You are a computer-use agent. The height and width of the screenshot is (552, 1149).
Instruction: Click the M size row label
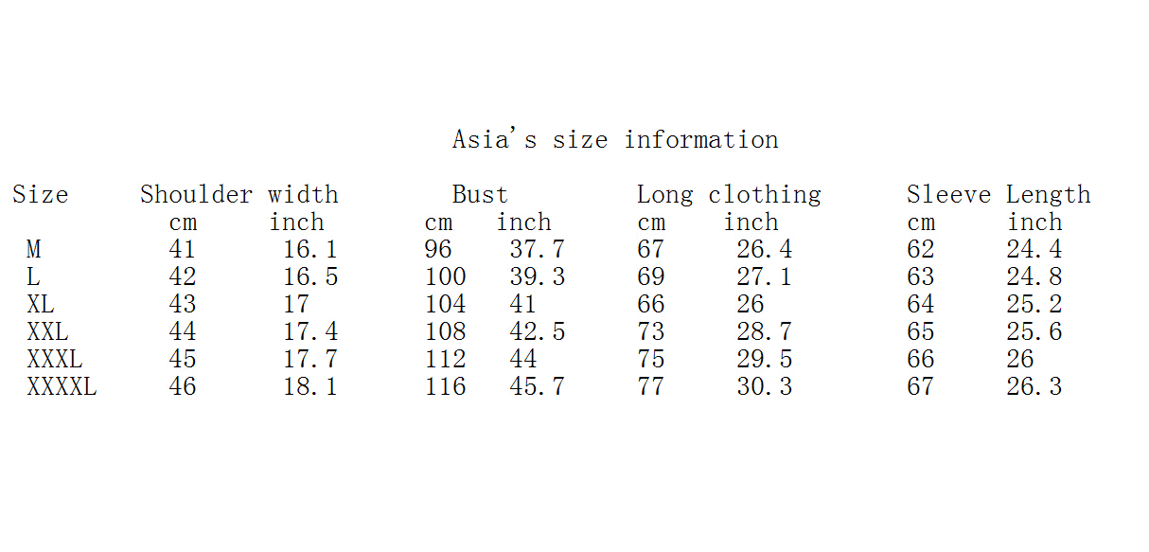[34, 250]
